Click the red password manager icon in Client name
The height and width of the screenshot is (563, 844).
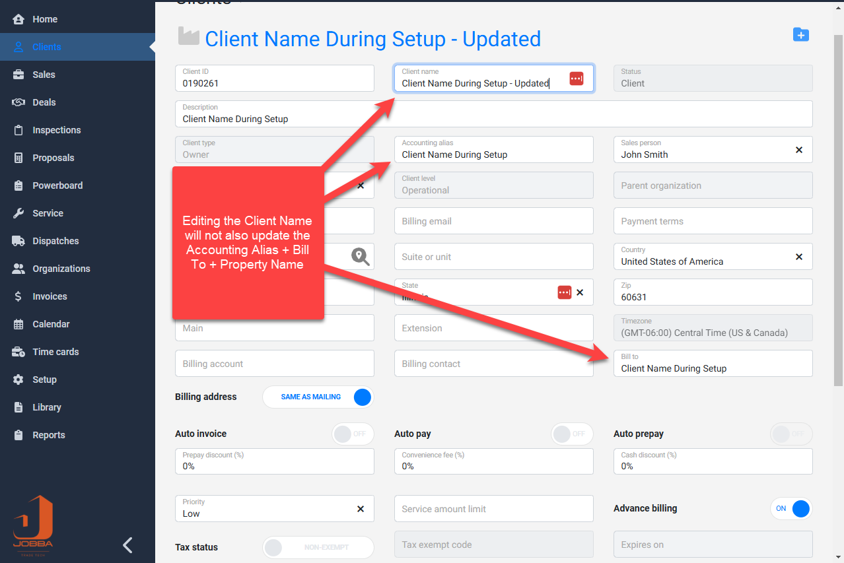577,79
